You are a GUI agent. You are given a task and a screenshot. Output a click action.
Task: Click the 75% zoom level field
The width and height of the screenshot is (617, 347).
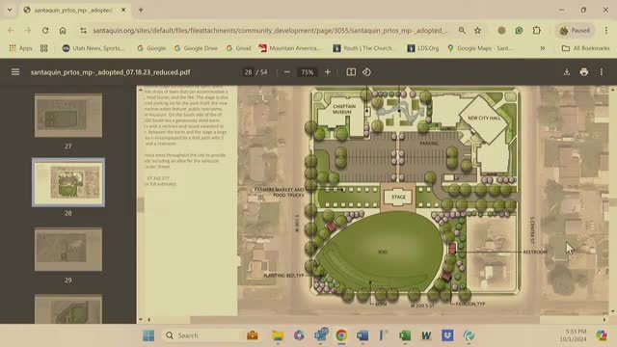[x=307, y=72]
